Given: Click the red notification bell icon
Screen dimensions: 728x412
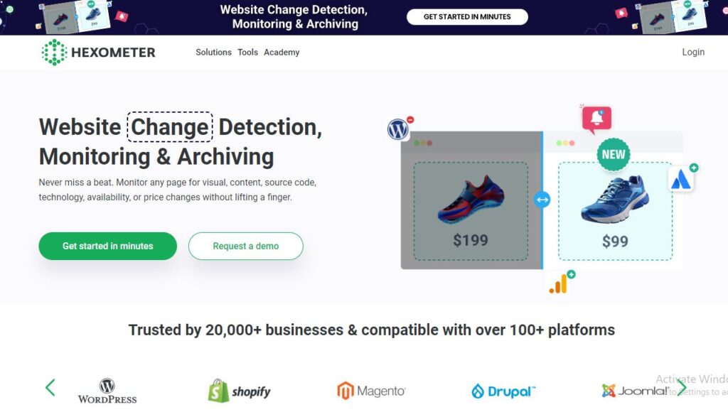Looking at the screenshot, I should 596,119.
